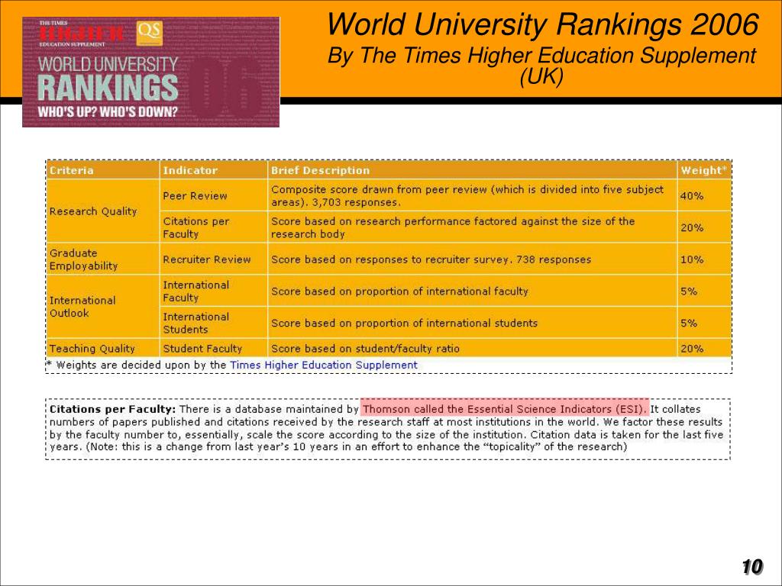
Task: Select the Teaching Quality criteria cell
Action: (x=103, y=348)
